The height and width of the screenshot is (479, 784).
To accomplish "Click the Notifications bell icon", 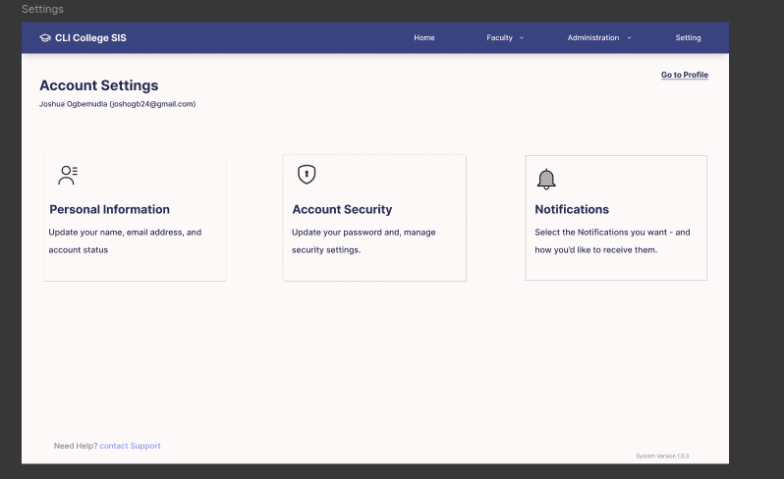I will tap(546, 179).
